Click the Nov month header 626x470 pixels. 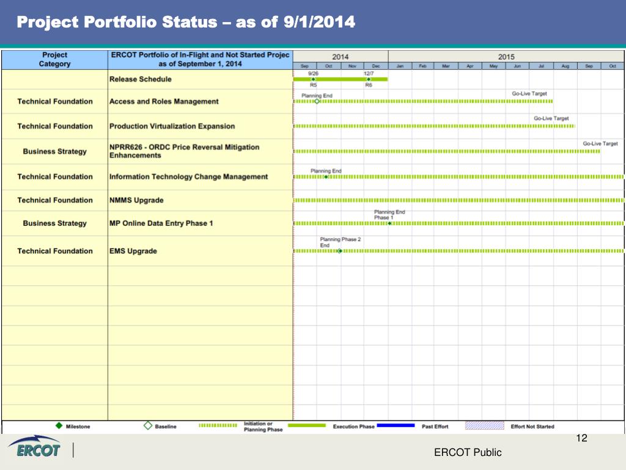coord(352,66)
